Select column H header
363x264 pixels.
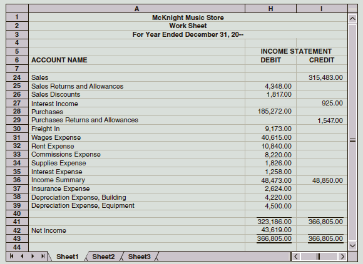[x=270, y=9]
